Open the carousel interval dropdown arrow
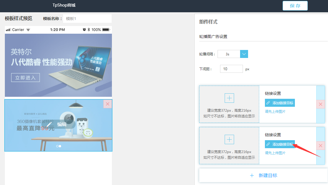 pos(244,54)
